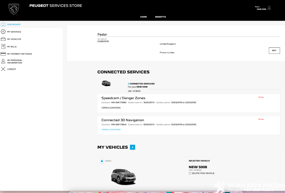Select the radio button labeled Select
285x193 pixels.
pos(102,161)
